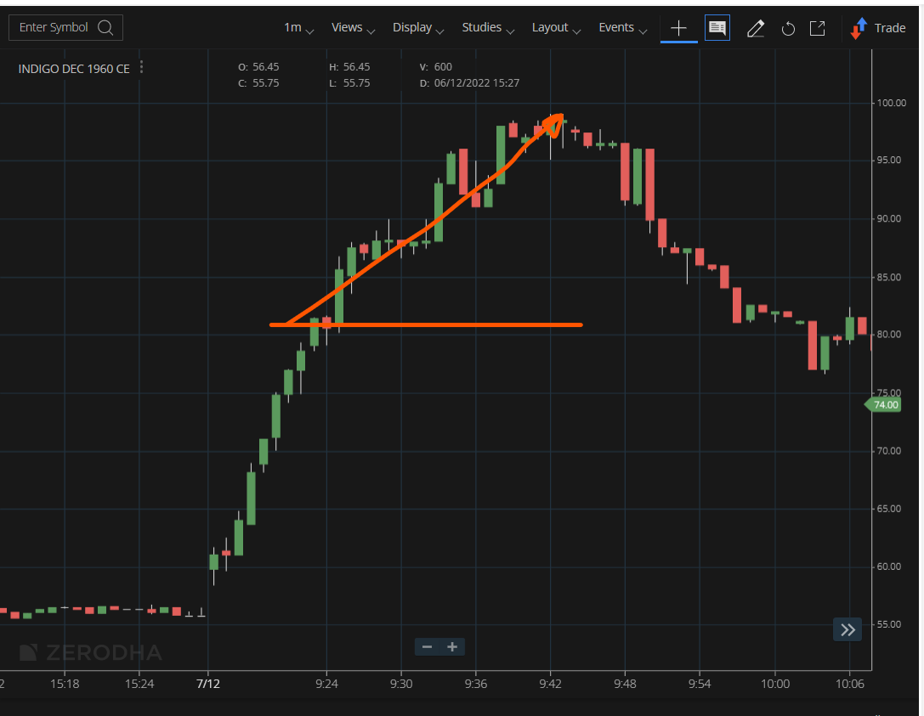Image resolution: width=924 pixels, height=716 pixels.
Task: Click the 10:00 time axis label
Action: (x=775, y=685)
